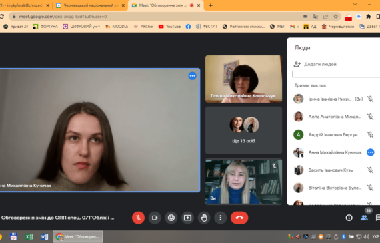Click the people search input field
The height and width of the screenshot is (243, 380).
pos(336,74)
